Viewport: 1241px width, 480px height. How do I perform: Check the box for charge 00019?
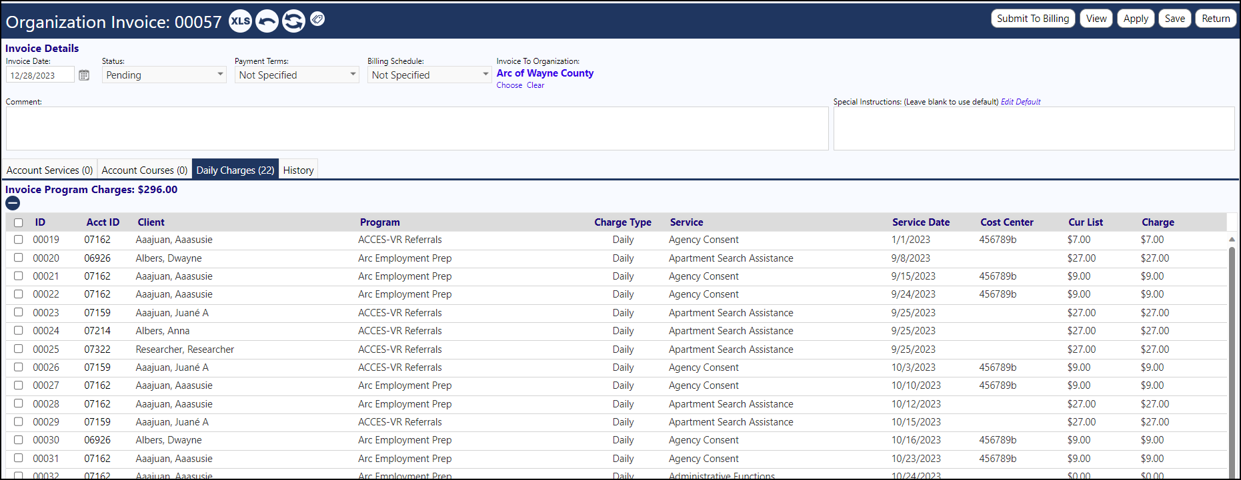pos(19,240)
